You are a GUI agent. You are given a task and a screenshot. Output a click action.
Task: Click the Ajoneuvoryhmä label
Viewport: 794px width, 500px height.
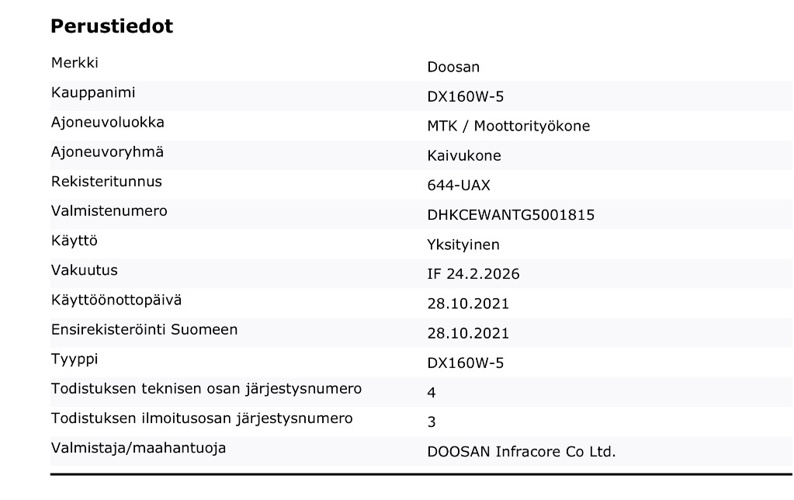(x=107, y=152)
